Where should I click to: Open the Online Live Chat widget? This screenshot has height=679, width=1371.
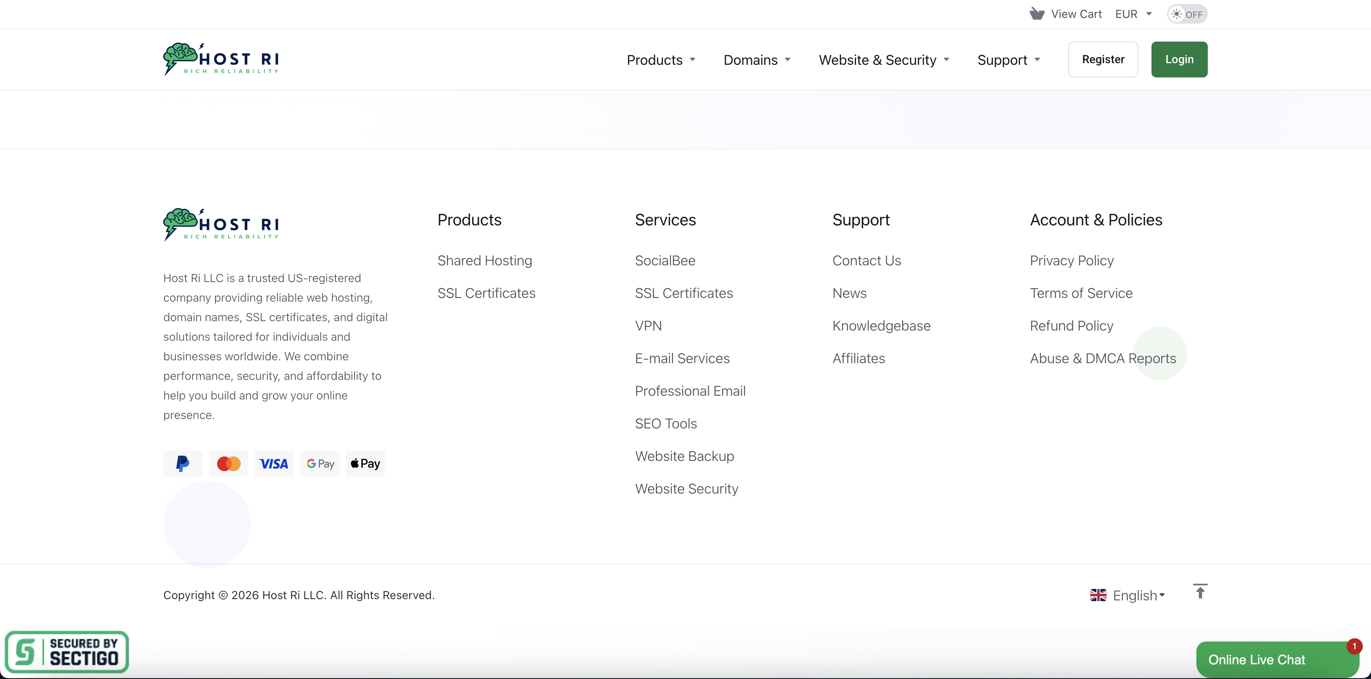coord(1256,660)
